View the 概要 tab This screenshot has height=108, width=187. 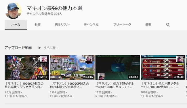pyautogui.click(x=148, y=25)
